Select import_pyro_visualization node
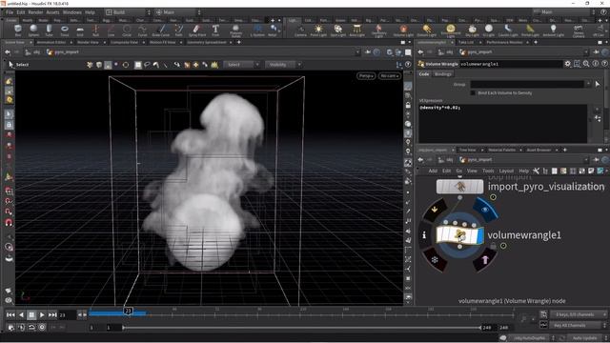Screen dimensions: 610x343 [x=459, y=187]
